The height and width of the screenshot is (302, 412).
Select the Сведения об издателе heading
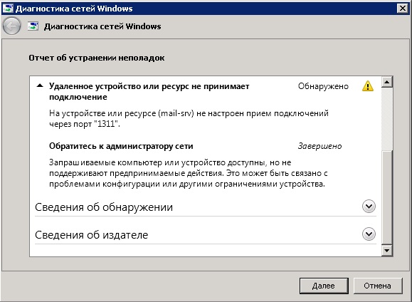[x=92, y=234]
